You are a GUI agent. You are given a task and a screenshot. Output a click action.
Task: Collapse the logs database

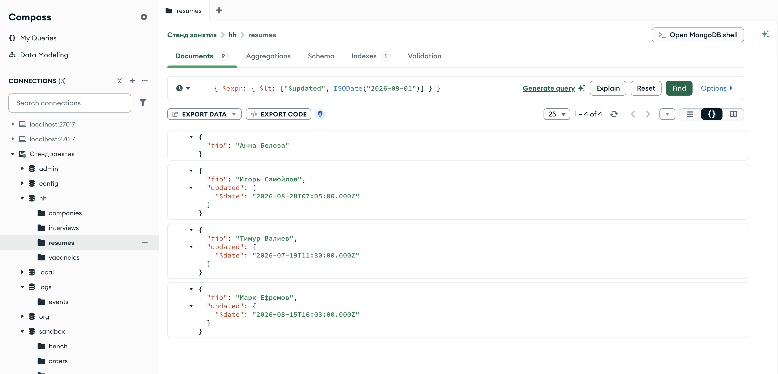22,287
